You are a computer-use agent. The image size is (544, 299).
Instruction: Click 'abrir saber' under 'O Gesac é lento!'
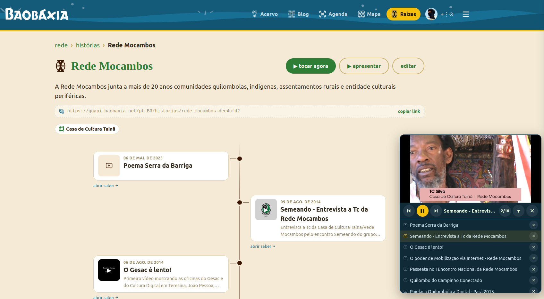pyautogui.click(x=106, y=297)
